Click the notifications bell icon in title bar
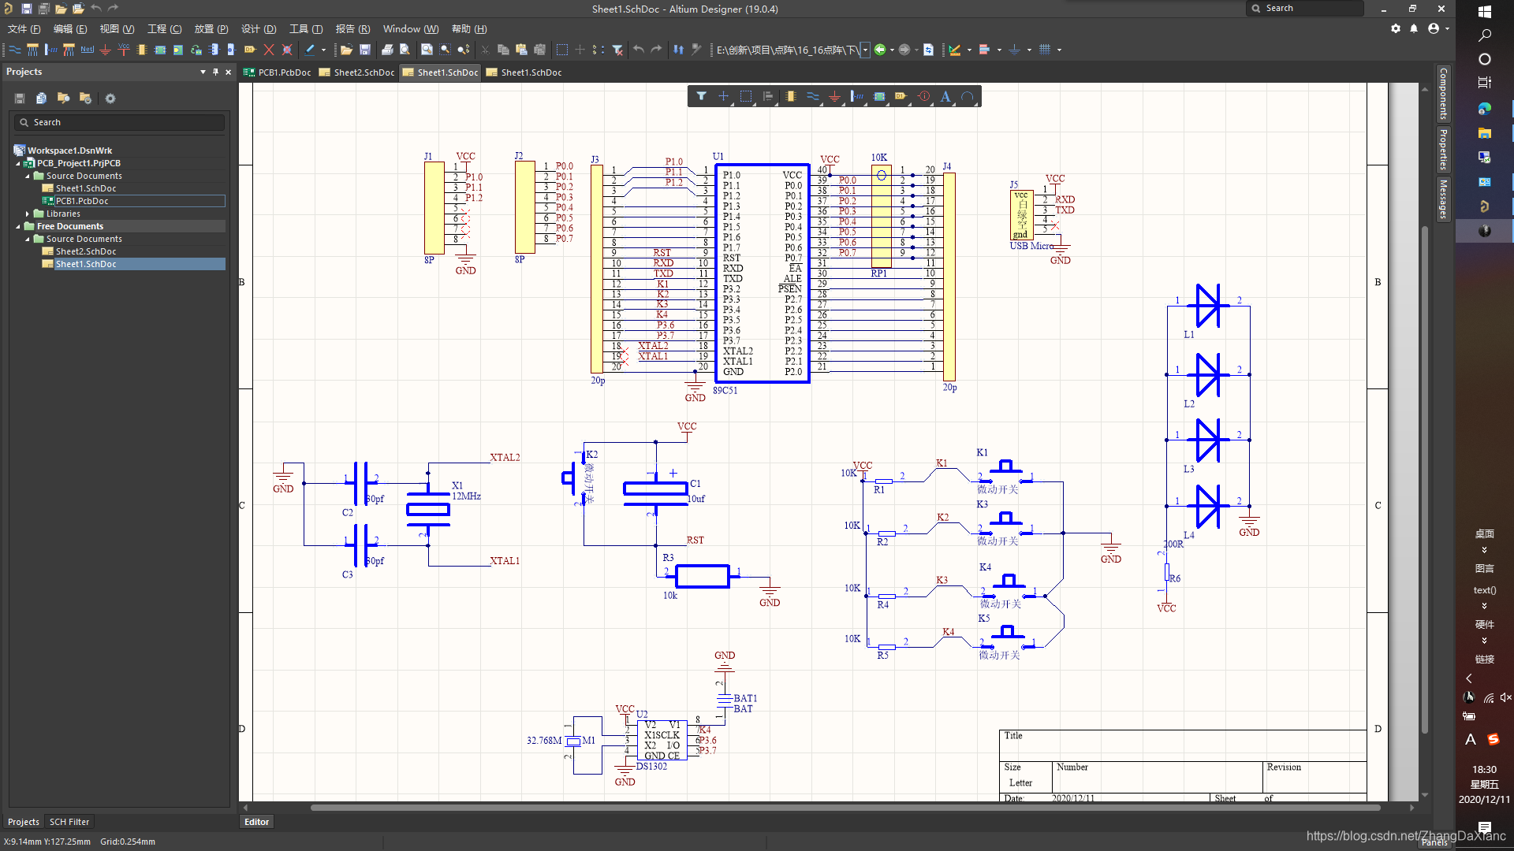Image resolution: width=1514 pixels, height=851 pixels. [1414, 28]
